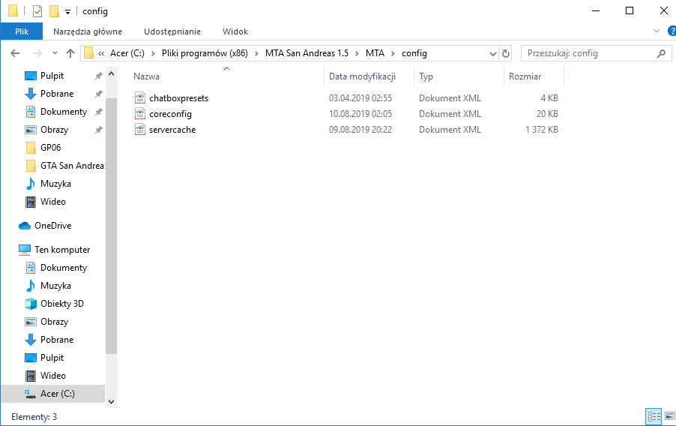
Task: Switch to the Widok ribbon tab
Action: (235, 31)
